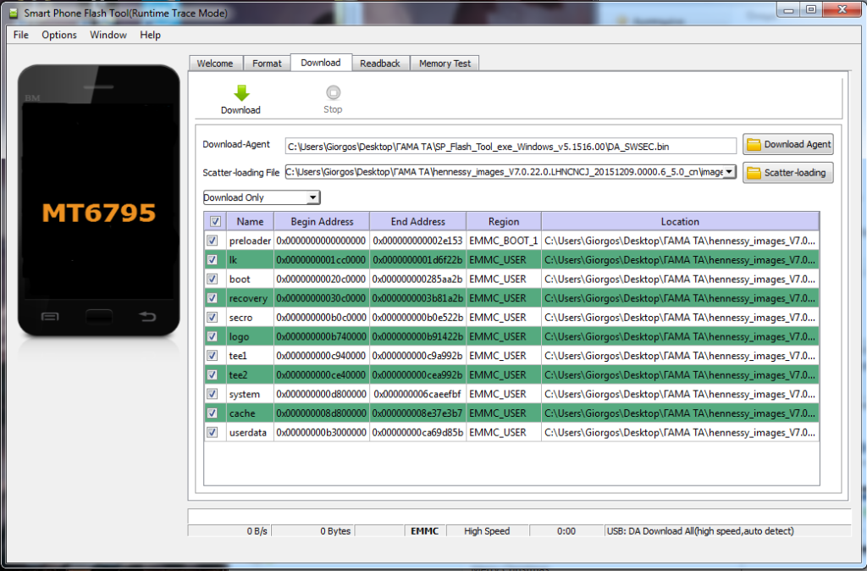The height and width of the screenshot is (571, 867).
Task: Switch to the Welcome tab
Action: 215,64
